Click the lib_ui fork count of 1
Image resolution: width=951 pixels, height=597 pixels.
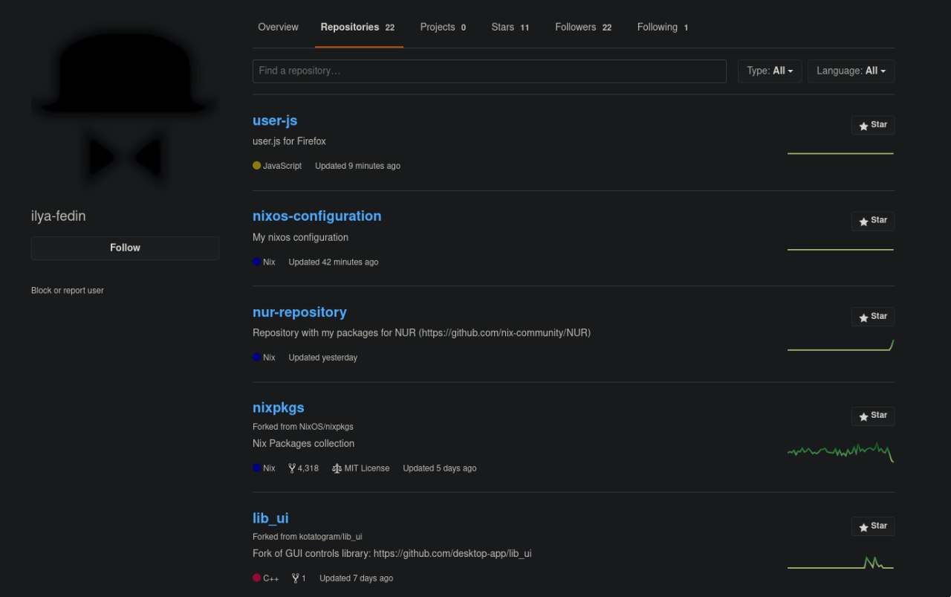[304, 578]
